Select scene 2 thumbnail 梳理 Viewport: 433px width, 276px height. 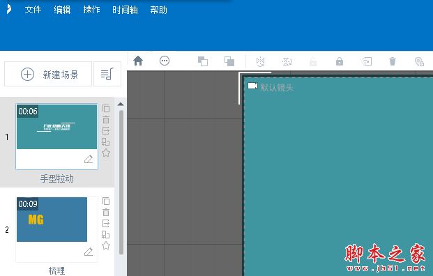(56, 229)
